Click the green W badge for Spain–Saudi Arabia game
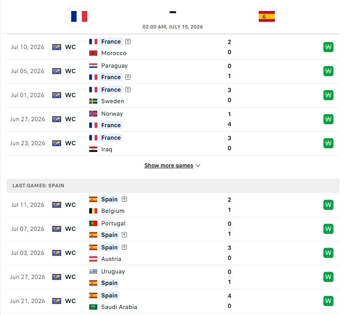The height and width of the screenshot is (315, 344). coord(328,301)
